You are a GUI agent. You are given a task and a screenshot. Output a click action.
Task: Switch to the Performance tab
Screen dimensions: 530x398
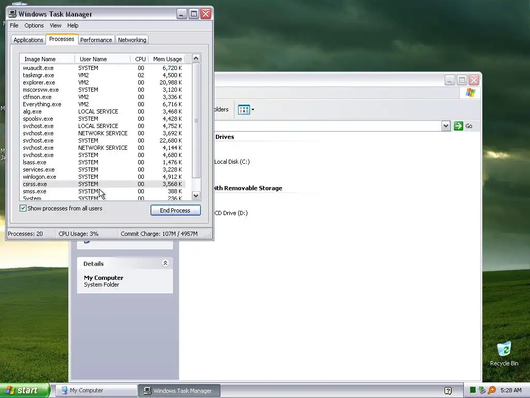click(x=96, y=40)
